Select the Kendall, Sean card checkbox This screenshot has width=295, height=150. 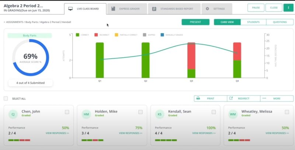tap(214, 112)
